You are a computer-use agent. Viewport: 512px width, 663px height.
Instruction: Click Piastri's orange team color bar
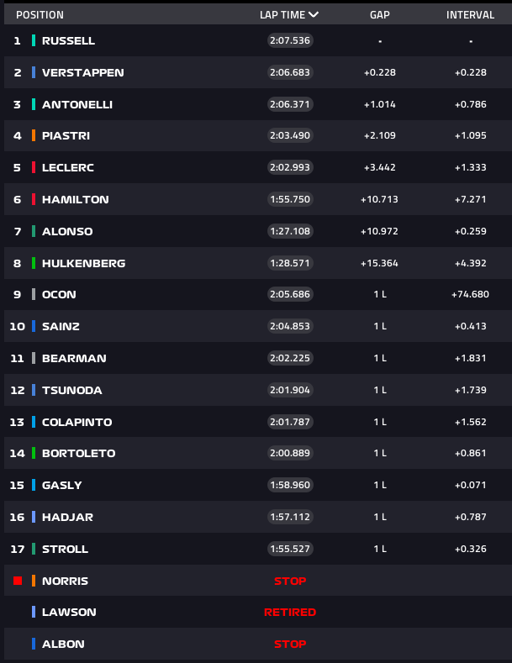pyautogui.click(x=34, y=135)
